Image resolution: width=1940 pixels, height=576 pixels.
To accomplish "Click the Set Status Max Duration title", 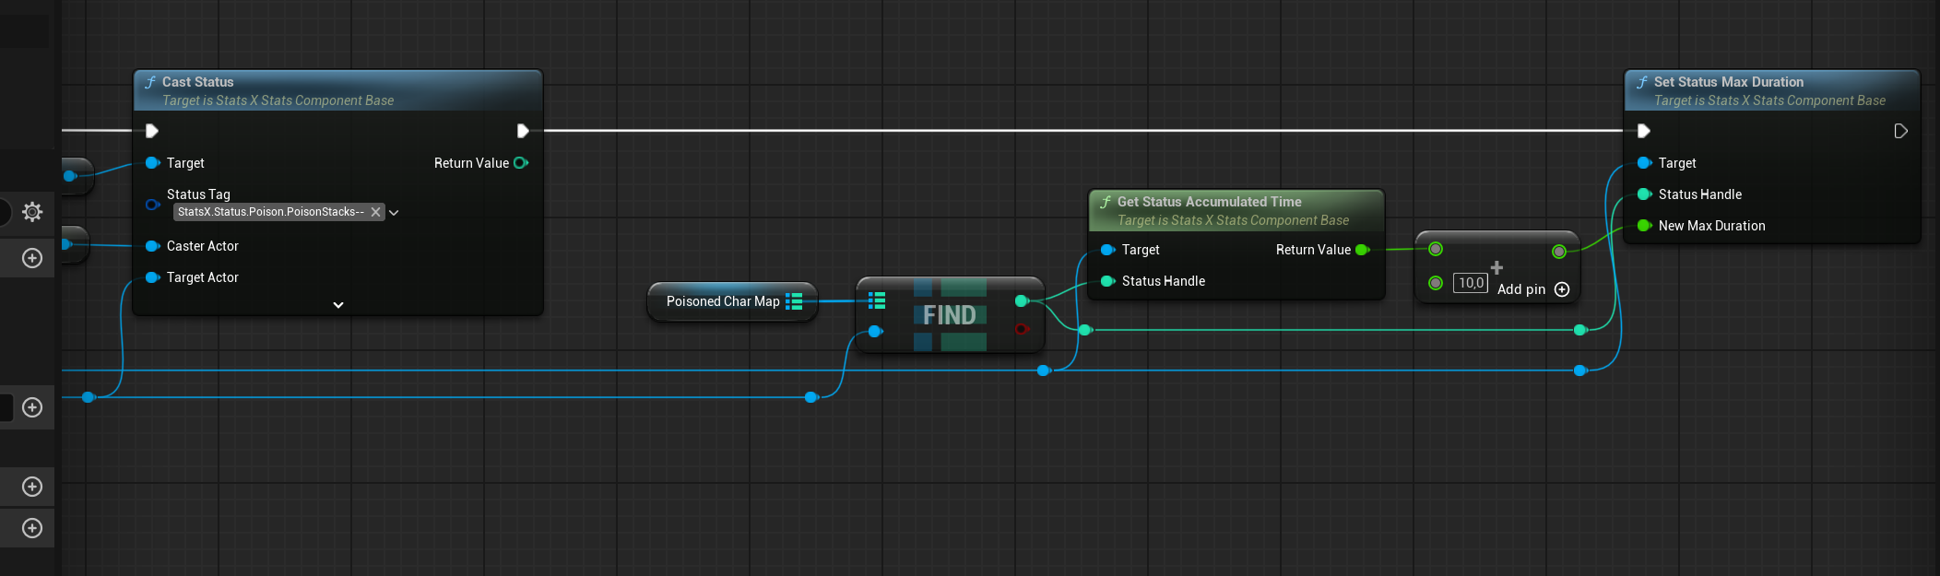I will point(1728,82).
